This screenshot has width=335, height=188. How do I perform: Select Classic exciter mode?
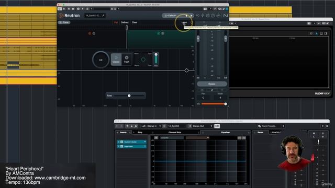tap(116, 59)
